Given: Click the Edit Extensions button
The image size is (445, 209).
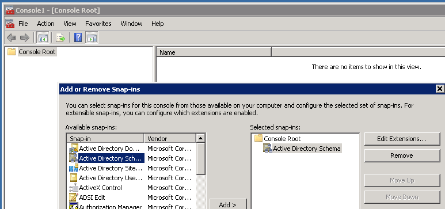Looking at the screenshot, I should coord(402,139).
